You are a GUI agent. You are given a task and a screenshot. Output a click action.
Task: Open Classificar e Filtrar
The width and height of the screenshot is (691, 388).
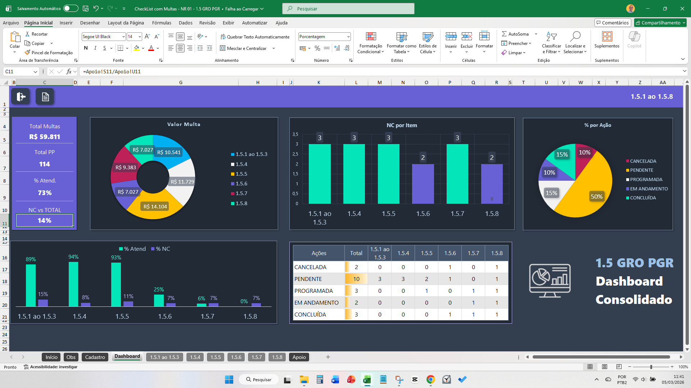click(x=551, y=43)
